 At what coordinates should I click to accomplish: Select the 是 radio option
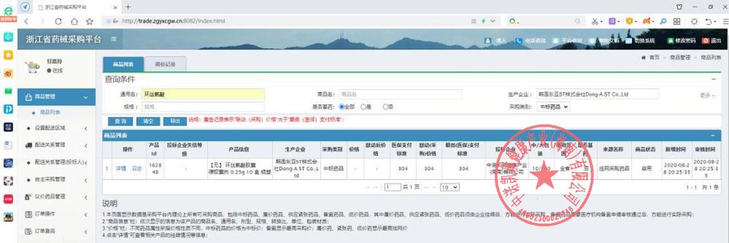click(364, 106)
